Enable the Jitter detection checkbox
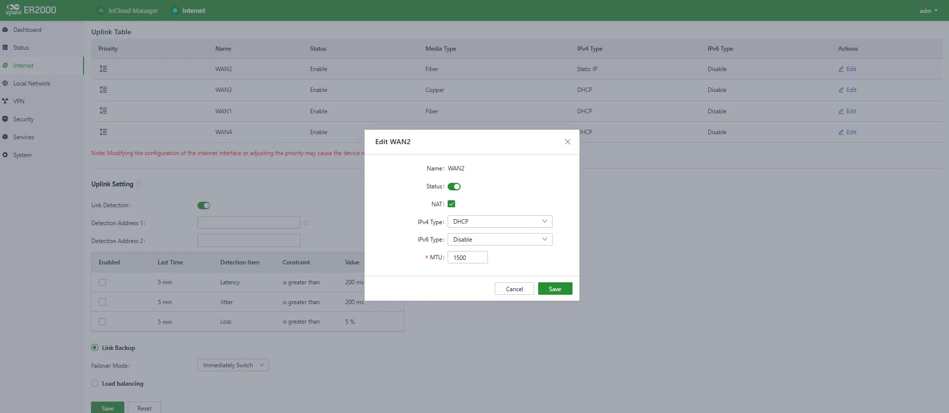The height and width of the screenshot is (413, 949). click(102, 302)
